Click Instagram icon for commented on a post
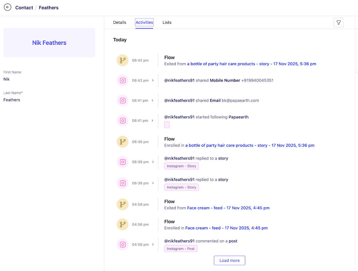The height and width of the screenshot is (271, 358). (x=123, y=244)
